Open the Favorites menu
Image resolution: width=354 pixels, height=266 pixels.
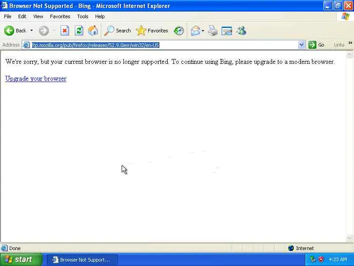click(60, 16)
